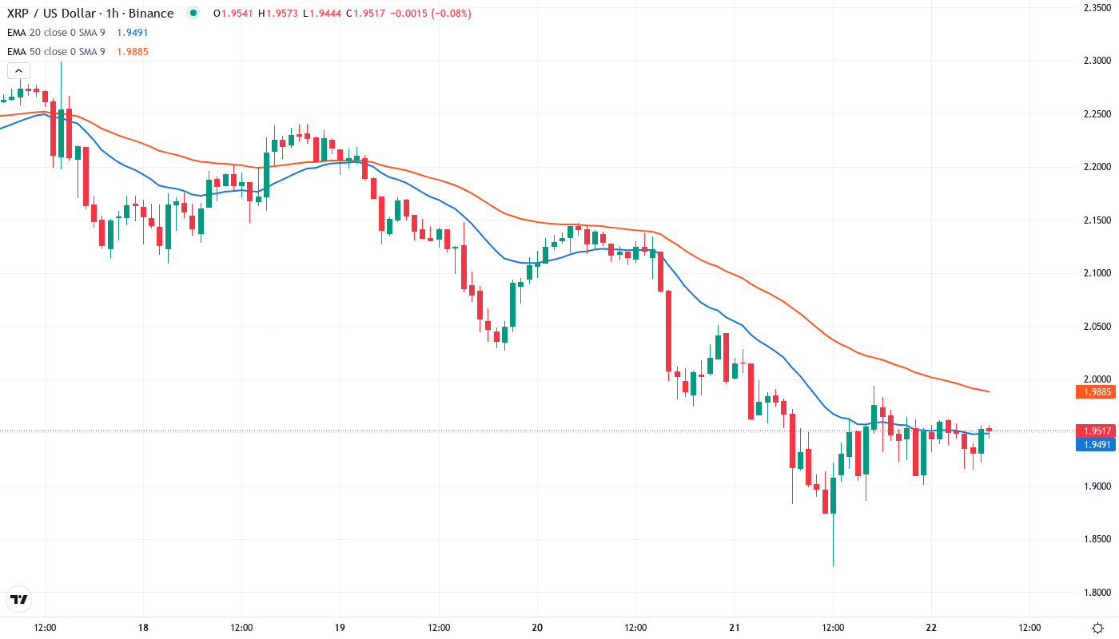Click the red 1.9517 current price label

pos(1095,431)
